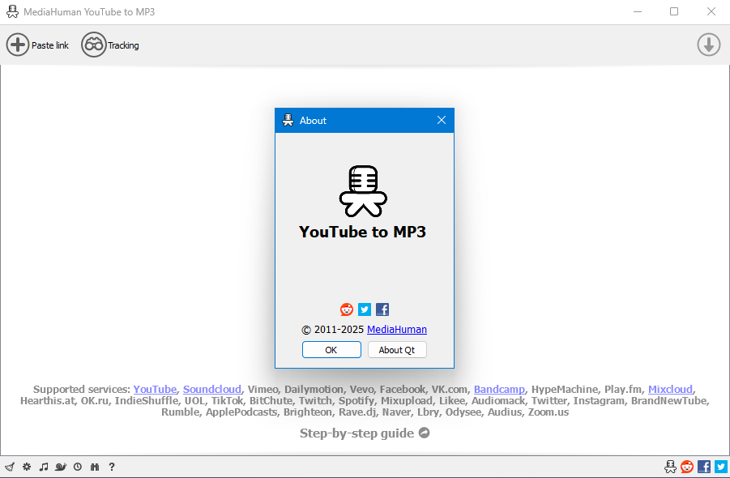Image resolution: width=730 pixels, height=478 pixels.
Task: Click the download-all arrow in the toolbar
Action: click(709, 45)
